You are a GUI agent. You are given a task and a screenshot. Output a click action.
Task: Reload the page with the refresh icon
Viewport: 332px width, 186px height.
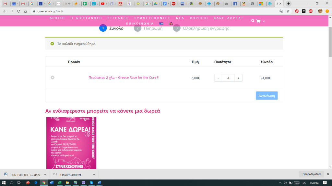click(18, 11)
